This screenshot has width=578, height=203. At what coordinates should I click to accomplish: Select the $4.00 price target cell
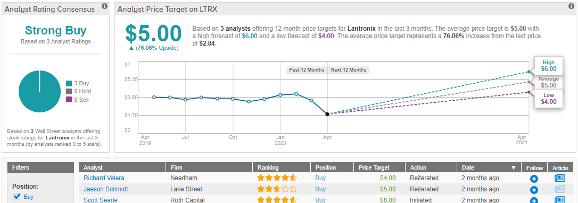388,178
